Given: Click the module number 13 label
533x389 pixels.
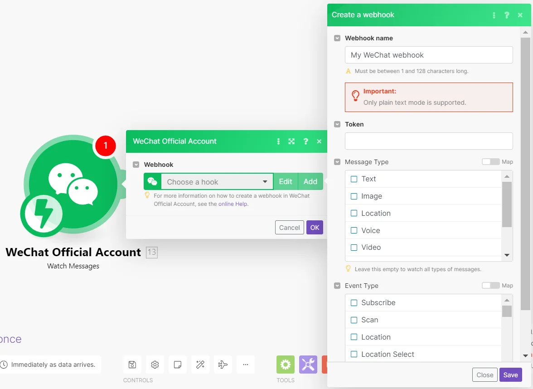Looking at the screenshot, I should click(151, 252).
